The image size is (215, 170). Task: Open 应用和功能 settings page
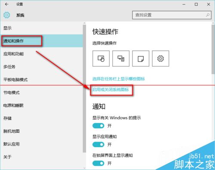point(41,54)
